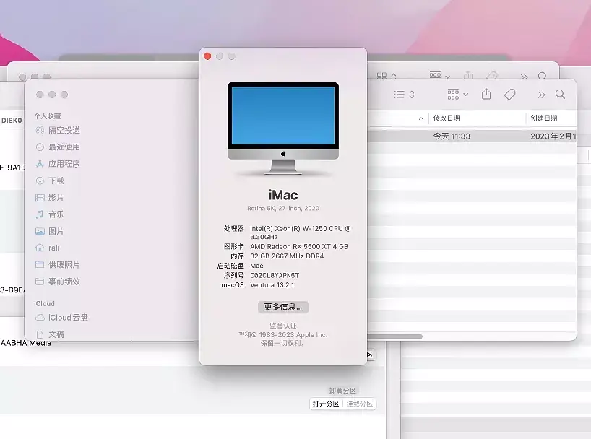Open the list view switcher in the Finder toolbar
591x439 pixels.
[404, 94]
